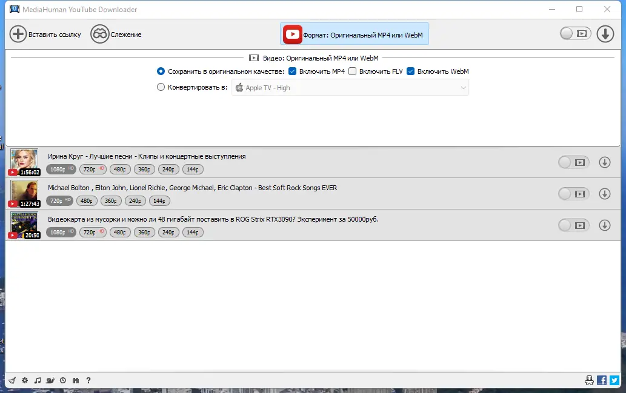
Task: Download the Ирина Круг video
Action: (605, 162)
